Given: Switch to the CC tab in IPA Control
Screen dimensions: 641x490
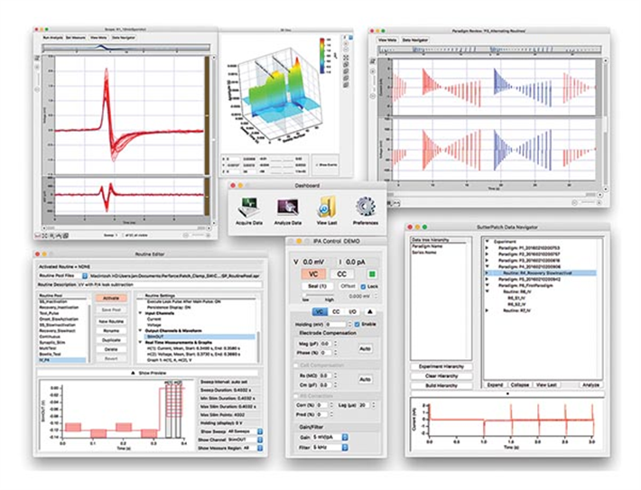Looking at the screenshot, I should (336, 311).
